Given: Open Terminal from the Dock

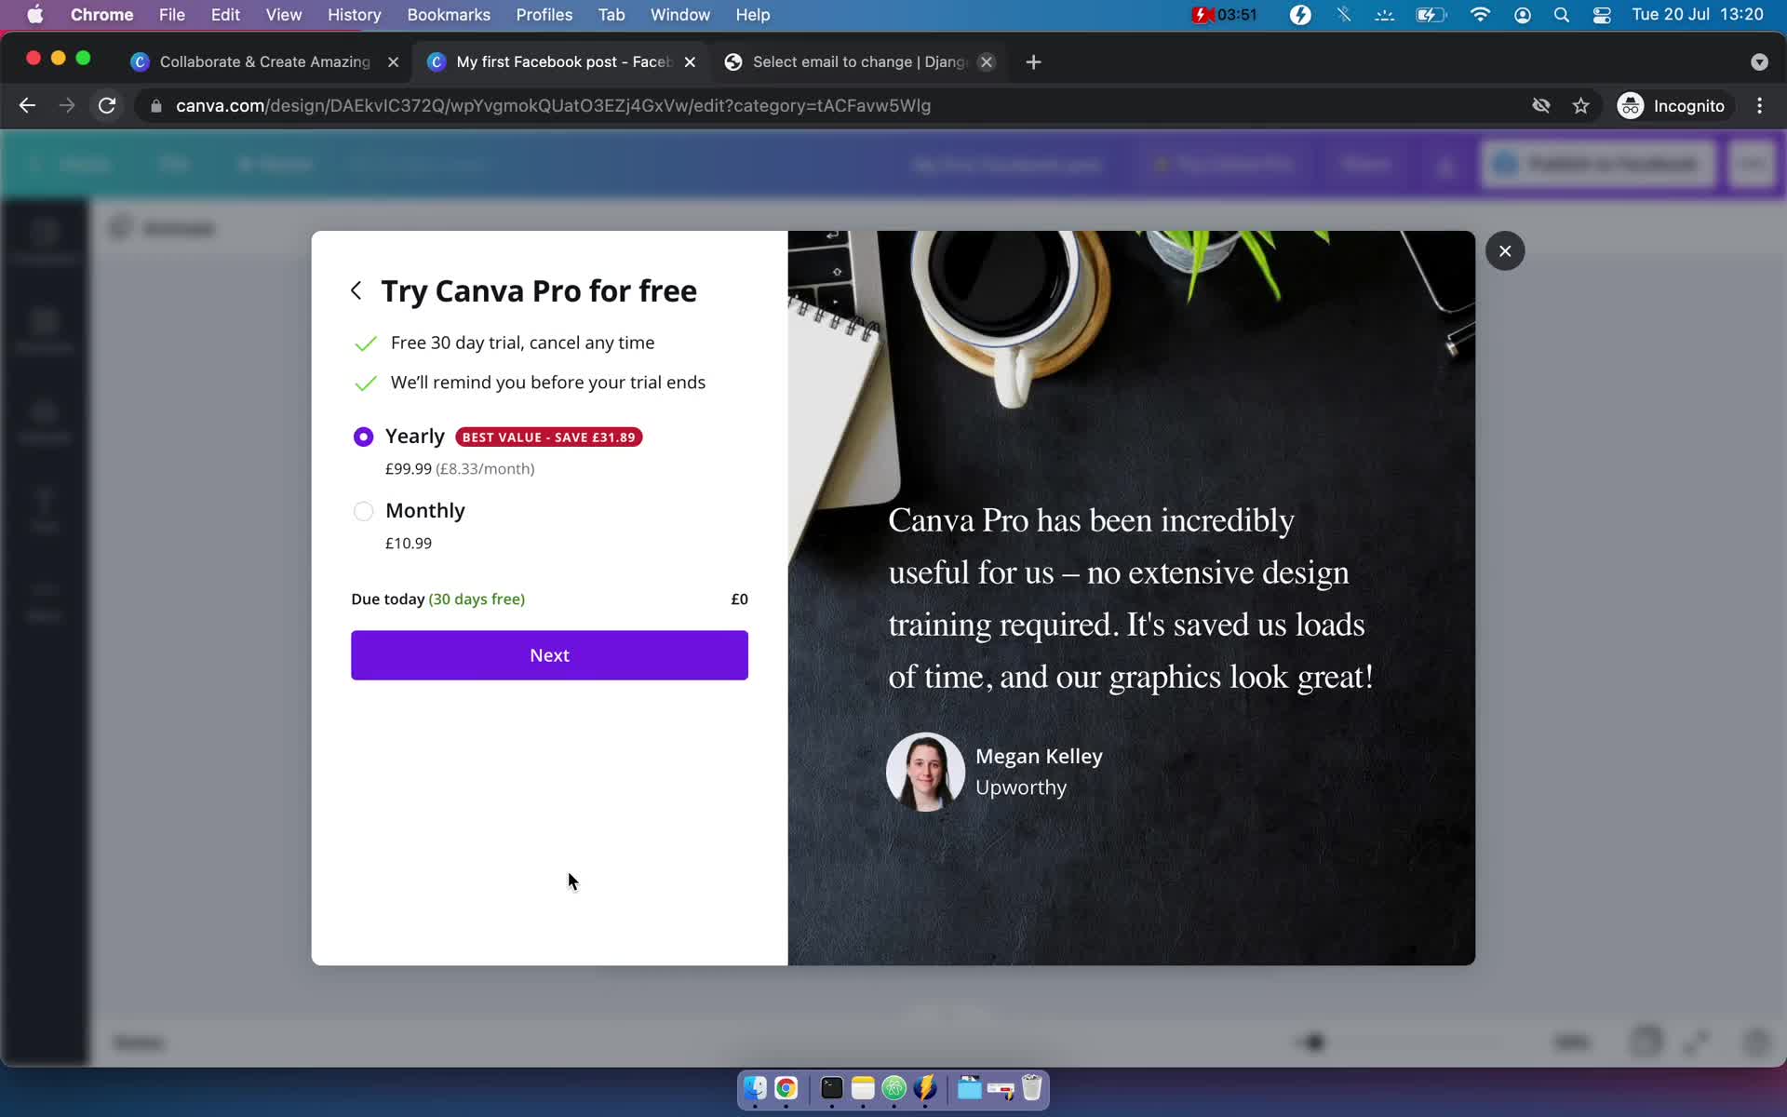Looking at the screenshot, I should (831, 1088).
